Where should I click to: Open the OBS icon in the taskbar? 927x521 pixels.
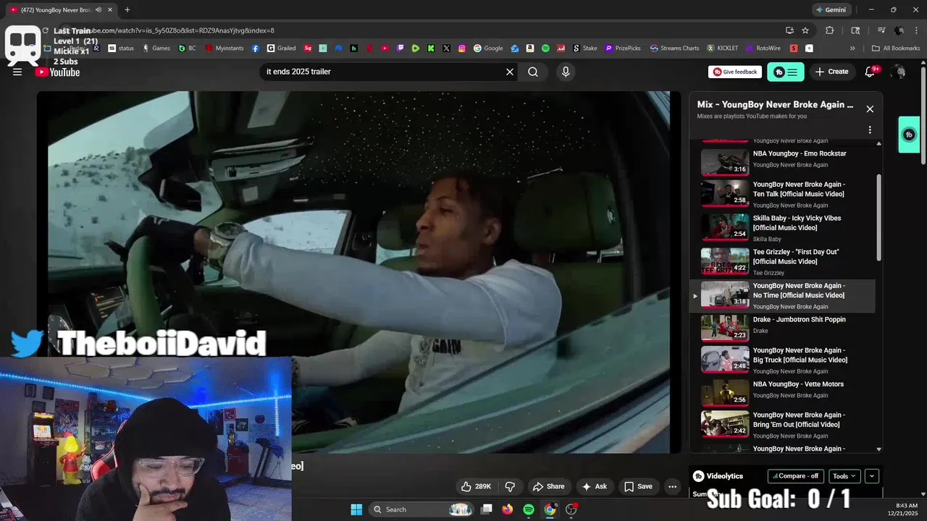571,509
